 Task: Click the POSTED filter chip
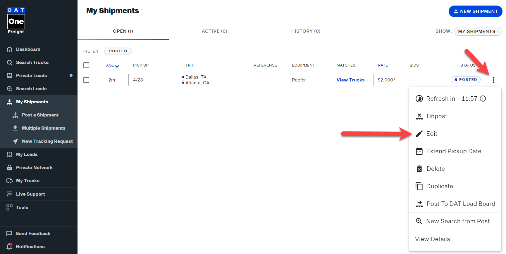[118, 51]
